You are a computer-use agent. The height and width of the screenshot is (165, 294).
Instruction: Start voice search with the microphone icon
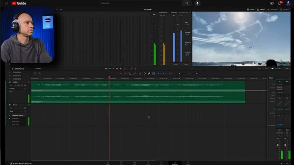(x=197, y=3)
